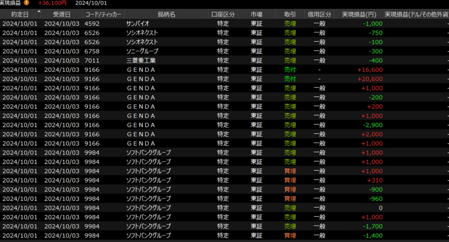Click 東証 market cell in 三菱重工業 row

pyautogui.click(x=257, y=60)
